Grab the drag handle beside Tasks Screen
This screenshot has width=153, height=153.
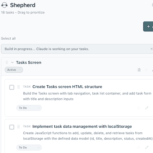[7, 62]
